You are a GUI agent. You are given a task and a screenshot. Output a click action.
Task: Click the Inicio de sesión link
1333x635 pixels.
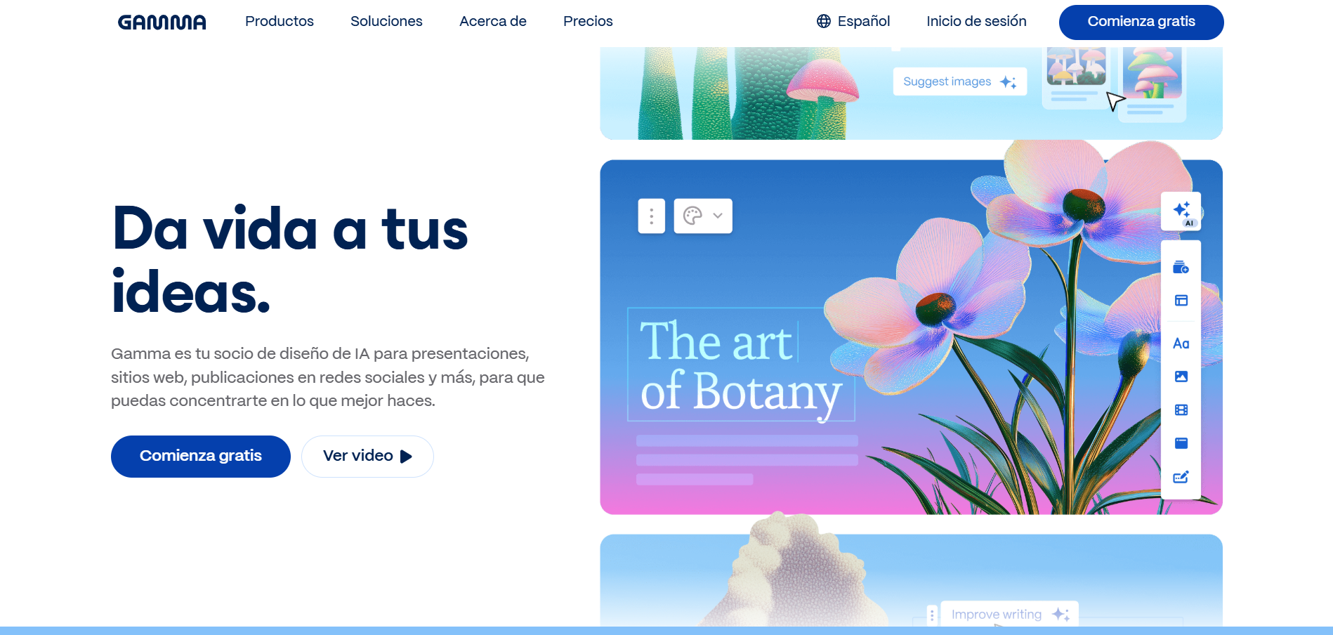[x=976, y=22]
